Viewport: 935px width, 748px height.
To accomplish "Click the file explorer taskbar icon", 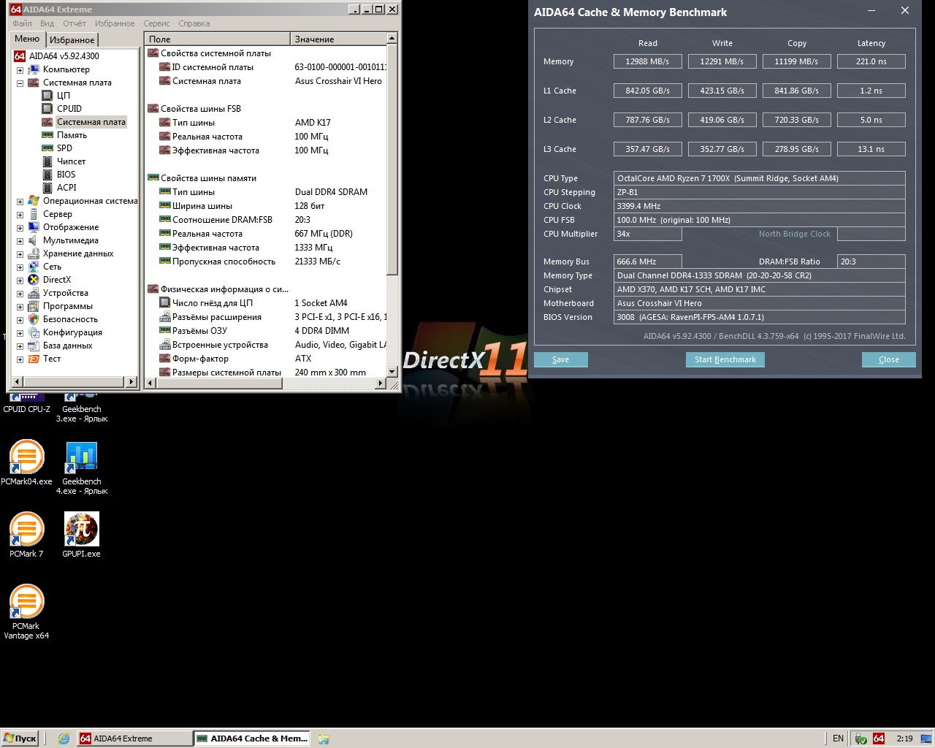I will (x=324, y=739).
